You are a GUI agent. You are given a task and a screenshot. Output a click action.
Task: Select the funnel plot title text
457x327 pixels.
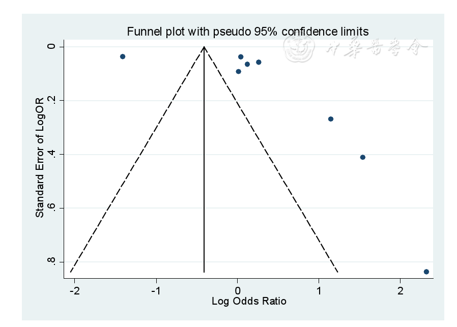[247, 32]
